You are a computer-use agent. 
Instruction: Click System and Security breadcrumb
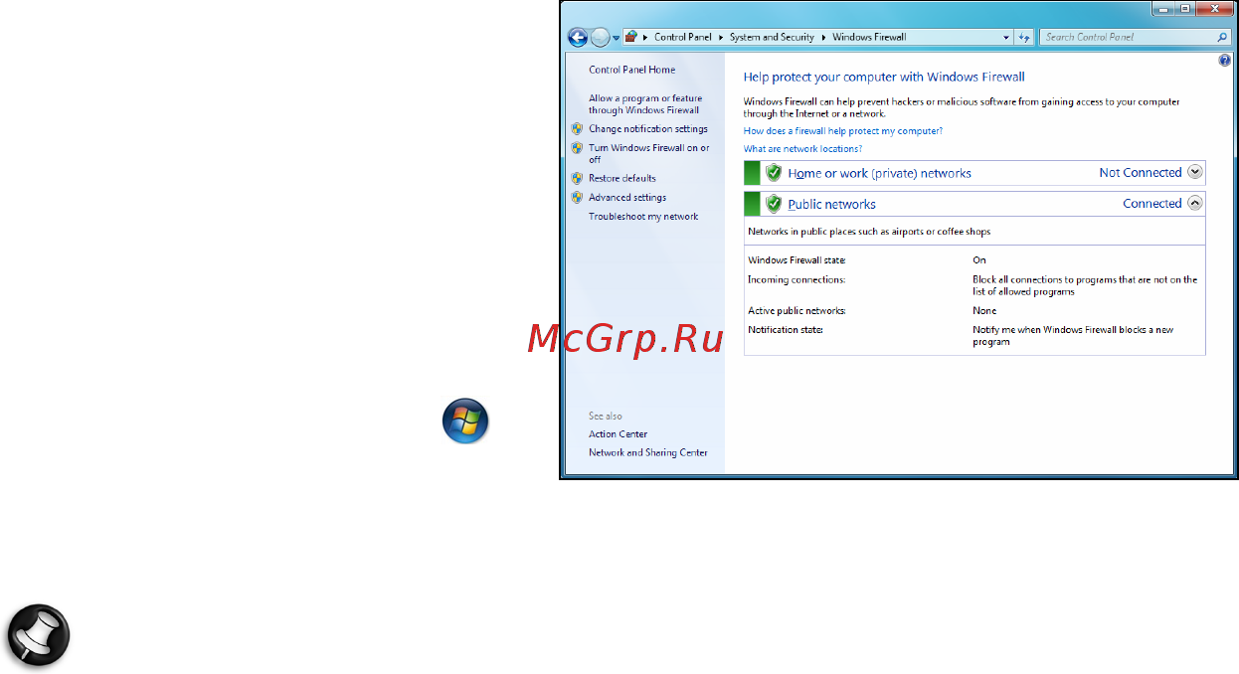tap(772, 37)
